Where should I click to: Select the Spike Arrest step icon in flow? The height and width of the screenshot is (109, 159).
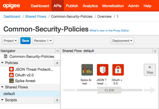click(87, 70)
